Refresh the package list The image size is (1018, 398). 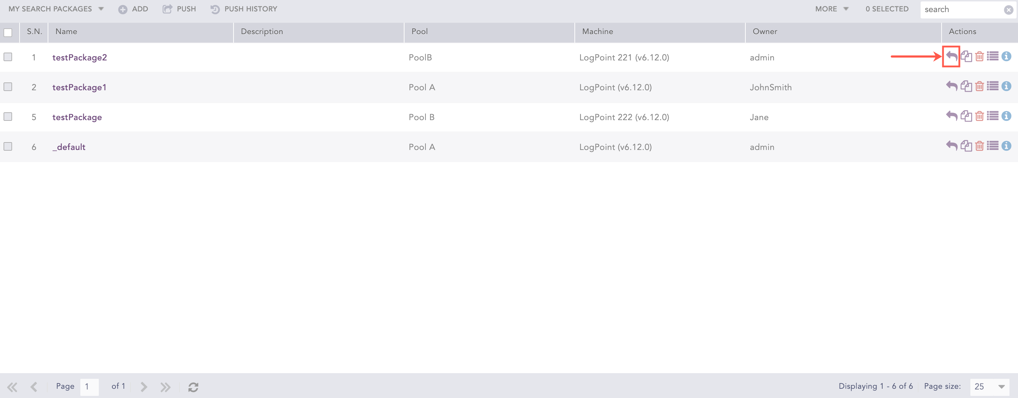coord(193,387)
